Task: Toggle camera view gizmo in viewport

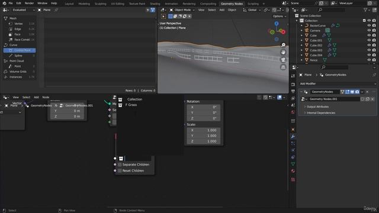Action: tap(283, 60)
